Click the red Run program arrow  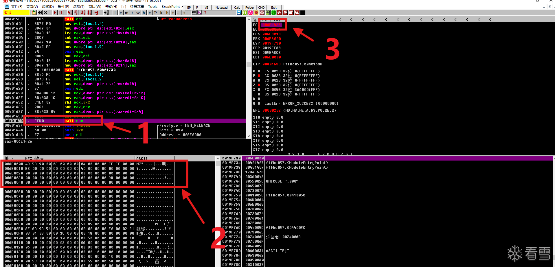click(55, 13)
